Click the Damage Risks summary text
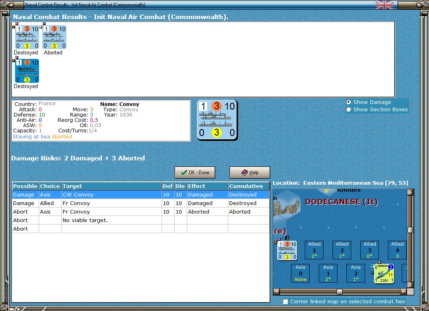 [78, 158]
